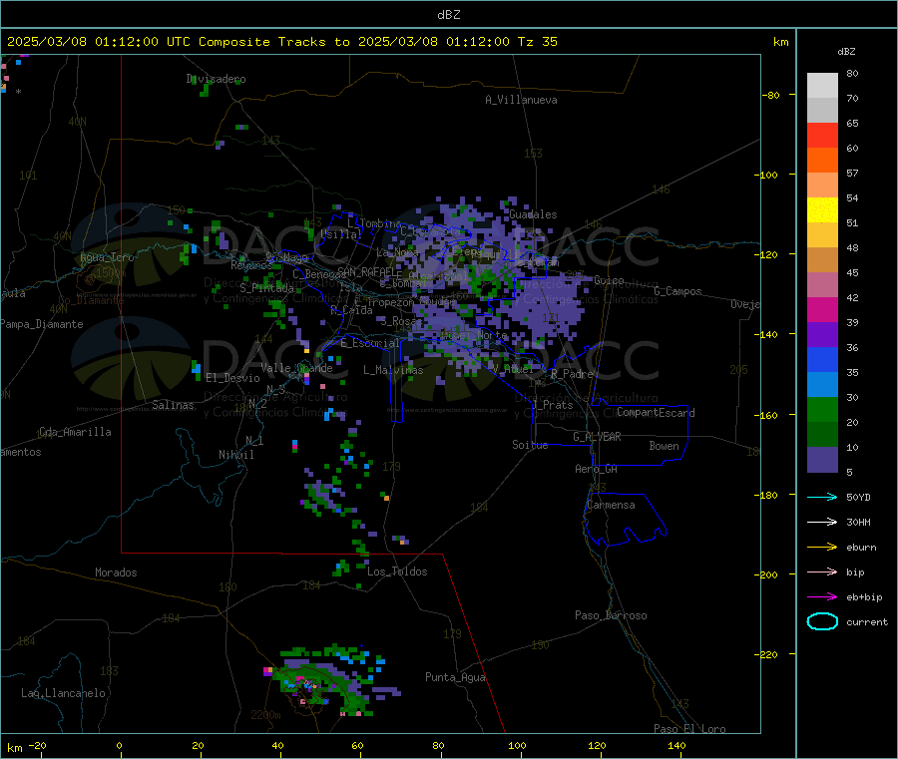The width and height of the screenshot is (898, 759).
Task: Click the Punta_Agua place label
Action: click(455, 678)
